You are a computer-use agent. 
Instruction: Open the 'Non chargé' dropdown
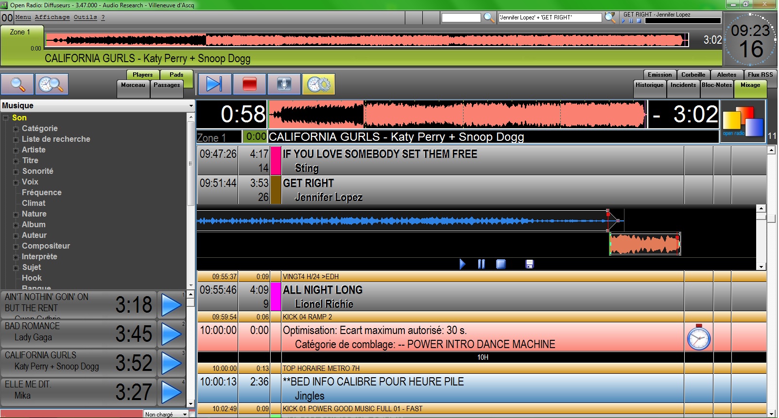185,415
